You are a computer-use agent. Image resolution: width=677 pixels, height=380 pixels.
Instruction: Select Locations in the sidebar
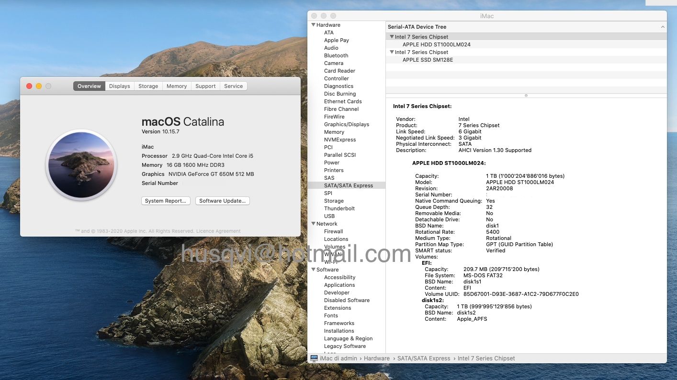336,239
